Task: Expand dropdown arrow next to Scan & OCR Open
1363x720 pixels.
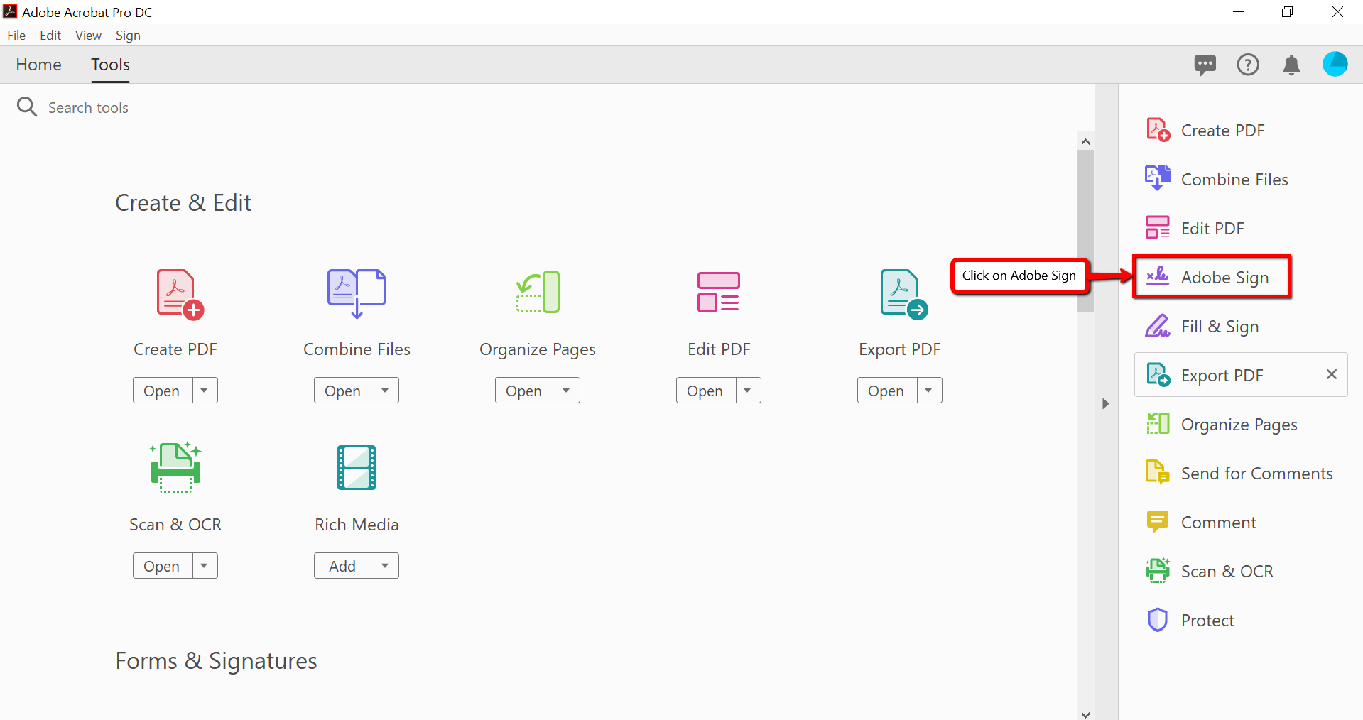Action: click(205, 566)
